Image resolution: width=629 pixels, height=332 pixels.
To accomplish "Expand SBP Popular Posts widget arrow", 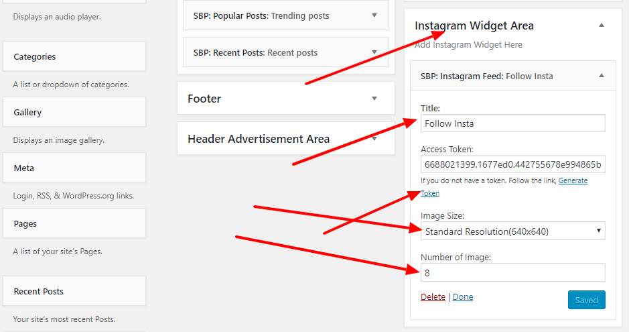I will pos(374,15).
